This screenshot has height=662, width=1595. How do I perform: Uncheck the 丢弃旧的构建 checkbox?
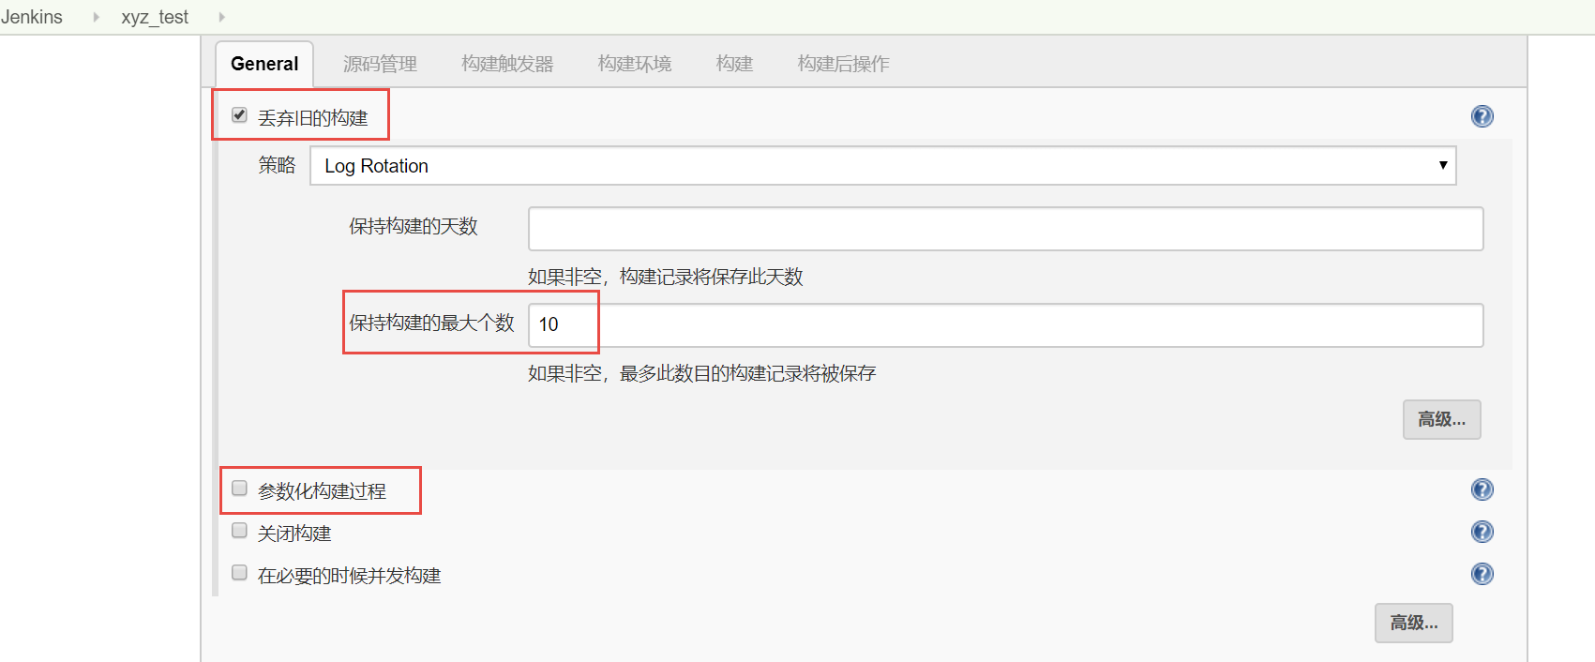[239, 115]
